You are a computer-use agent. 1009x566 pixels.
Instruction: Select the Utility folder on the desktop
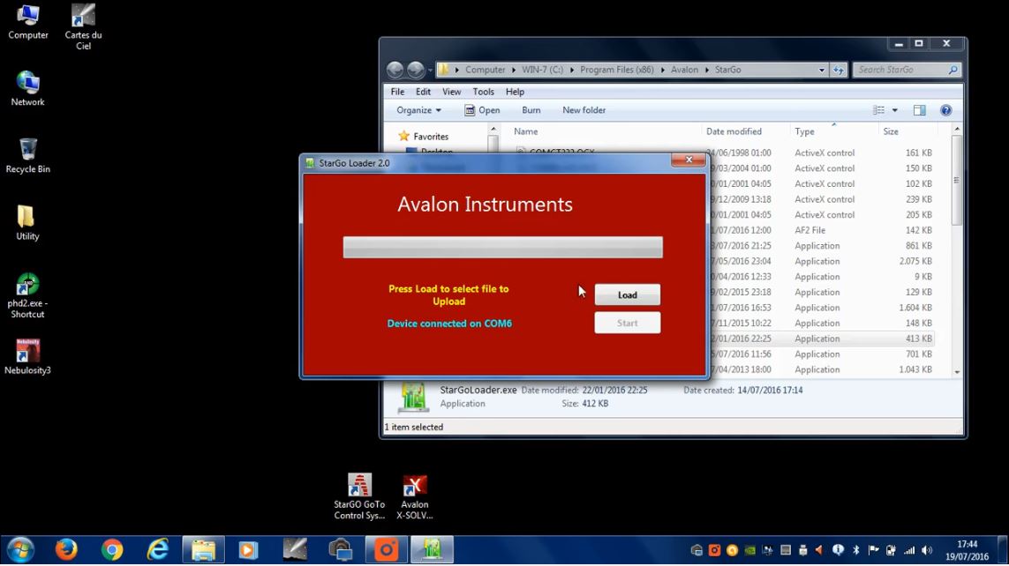(27, 223)
